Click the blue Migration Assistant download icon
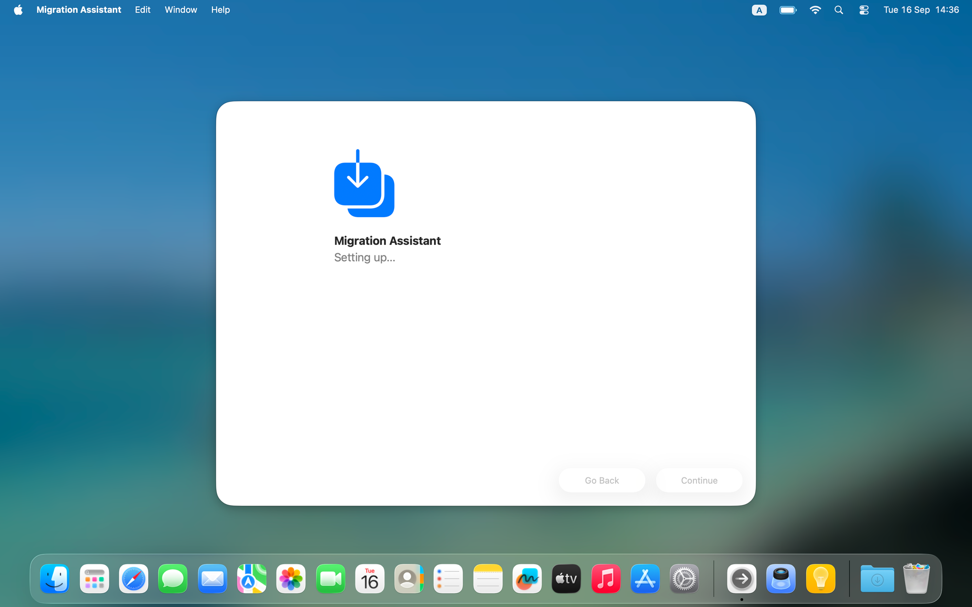This screenshot has width=972, height=607. coord(364,183)
